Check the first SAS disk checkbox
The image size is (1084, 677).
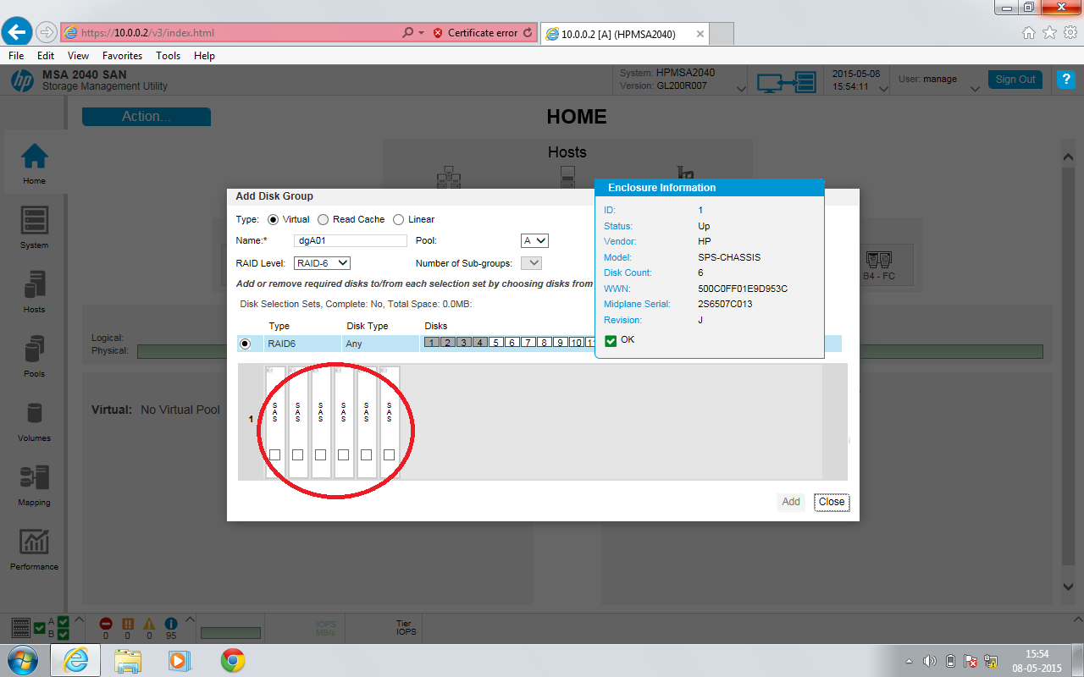pyautogui.click(x=274, y=454)
